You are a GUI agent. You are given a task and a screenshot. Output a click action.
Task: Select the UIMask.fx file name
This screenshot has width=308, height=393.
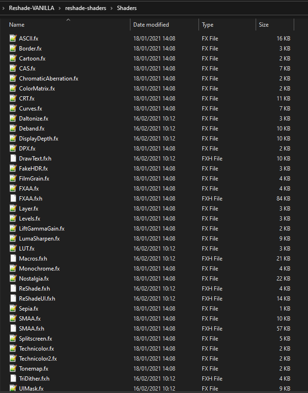pos(31,389)
